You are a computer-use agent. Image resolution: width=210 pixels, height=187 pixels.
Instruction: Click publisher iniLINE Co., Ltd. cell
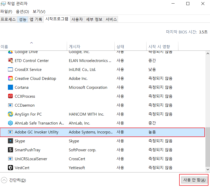click(82, 69)
